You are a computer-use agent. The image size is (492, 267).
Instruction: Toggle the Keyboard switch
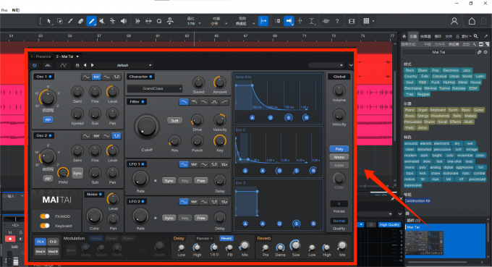[45, 226]
